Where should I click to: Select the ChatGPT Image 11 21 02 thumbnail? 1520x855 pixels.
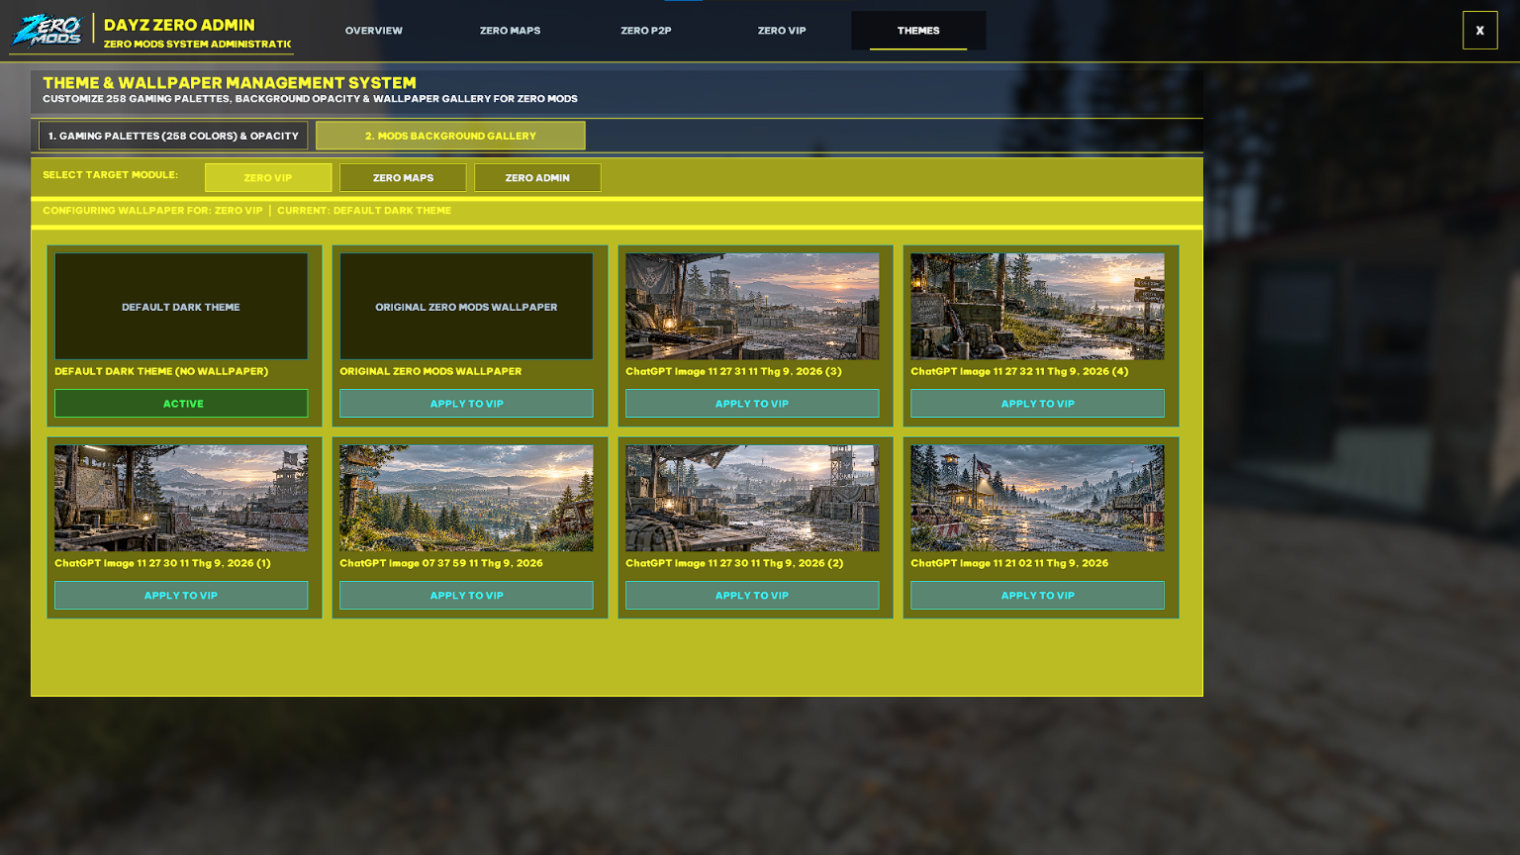point(1037,498)
